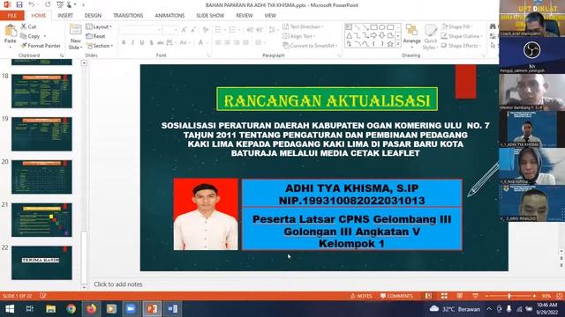Copy the selection using the Copy button
565x317 pixels.
(x=31, y=36)
